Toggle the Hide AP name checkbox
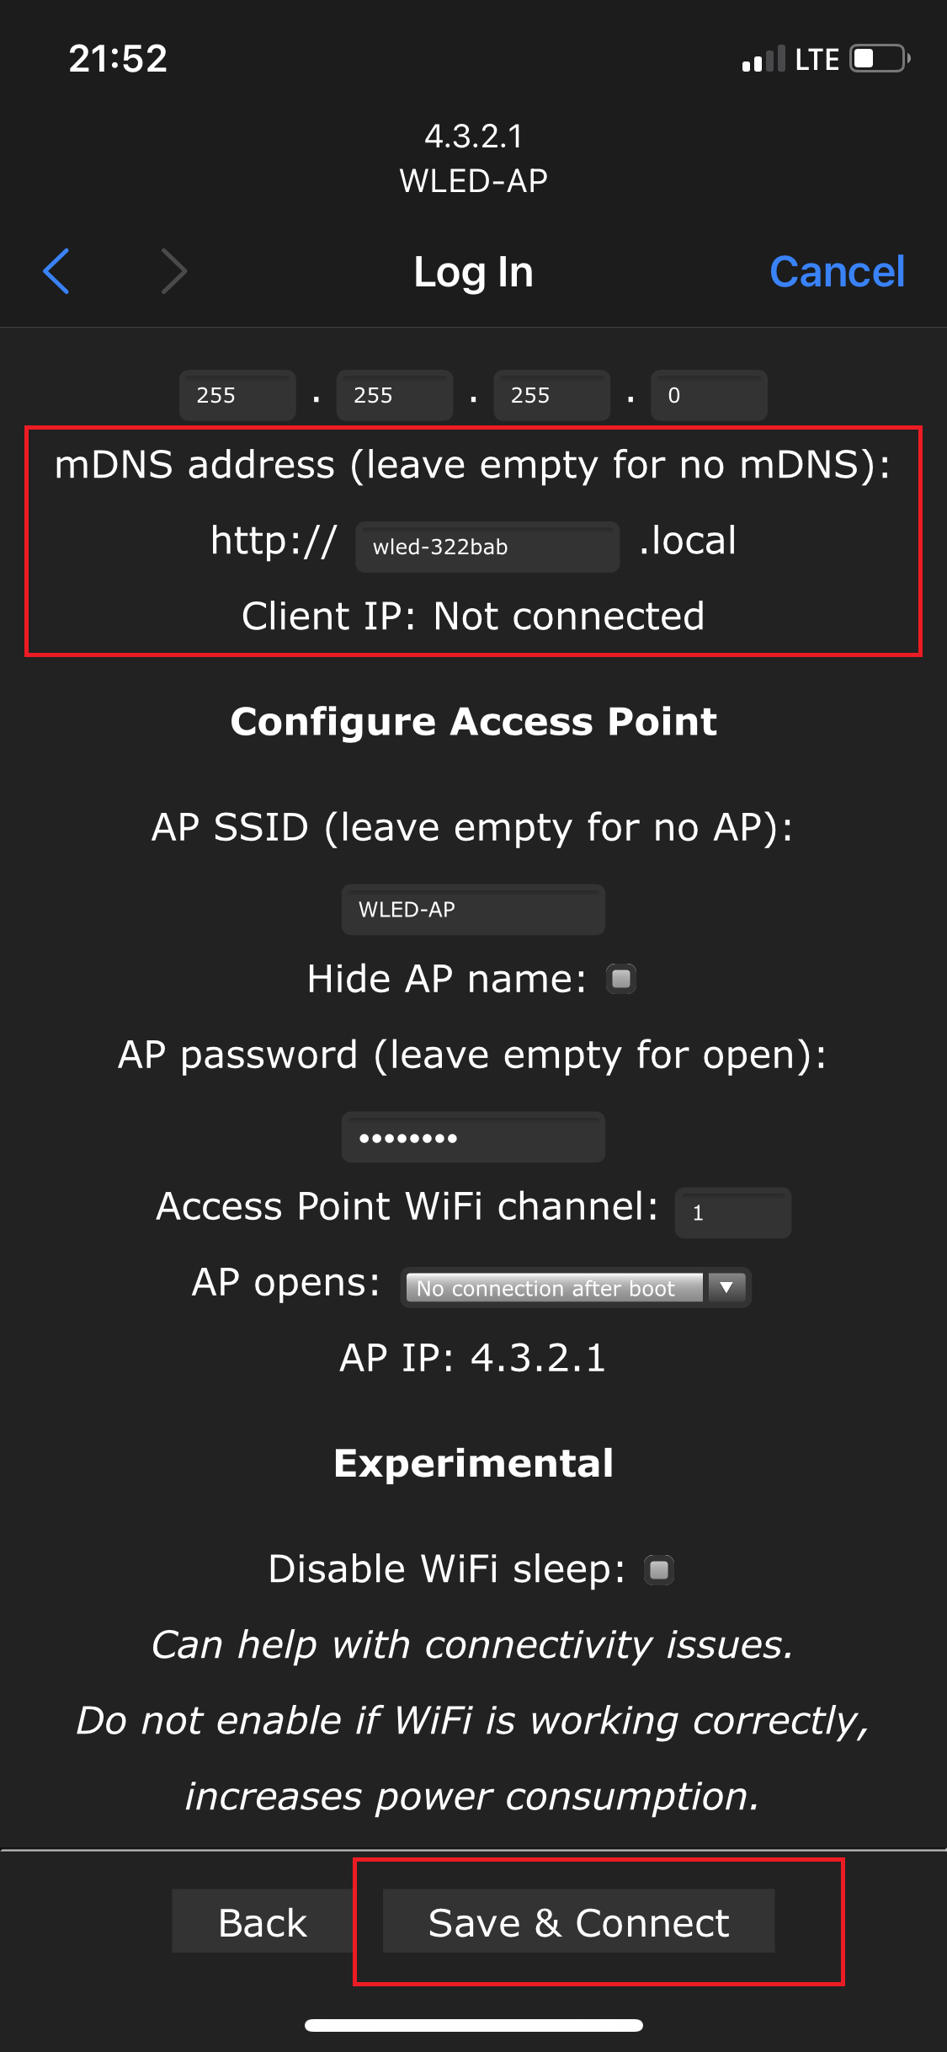 tap(621, 979)
